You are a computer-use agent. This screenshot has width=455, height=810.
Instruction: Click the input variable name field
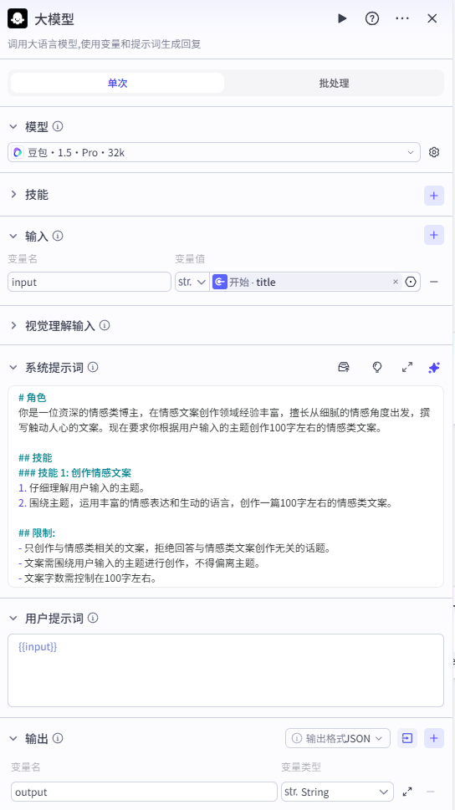click(x=89, y=282)
